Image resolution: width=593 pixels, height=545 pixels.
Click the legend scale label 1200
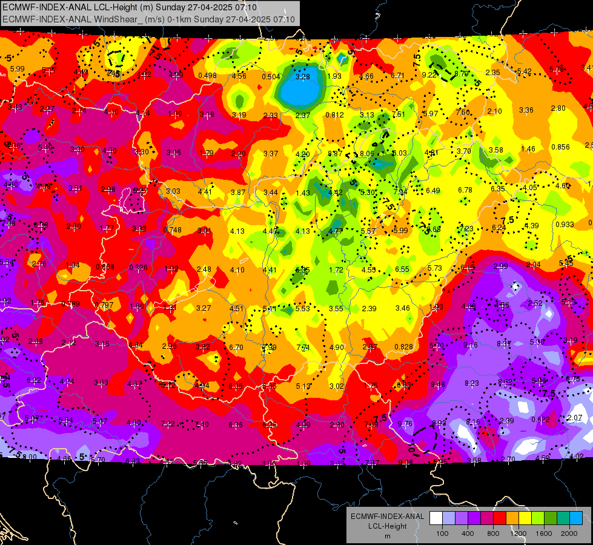pyautogui.click(x=518, y=533)
